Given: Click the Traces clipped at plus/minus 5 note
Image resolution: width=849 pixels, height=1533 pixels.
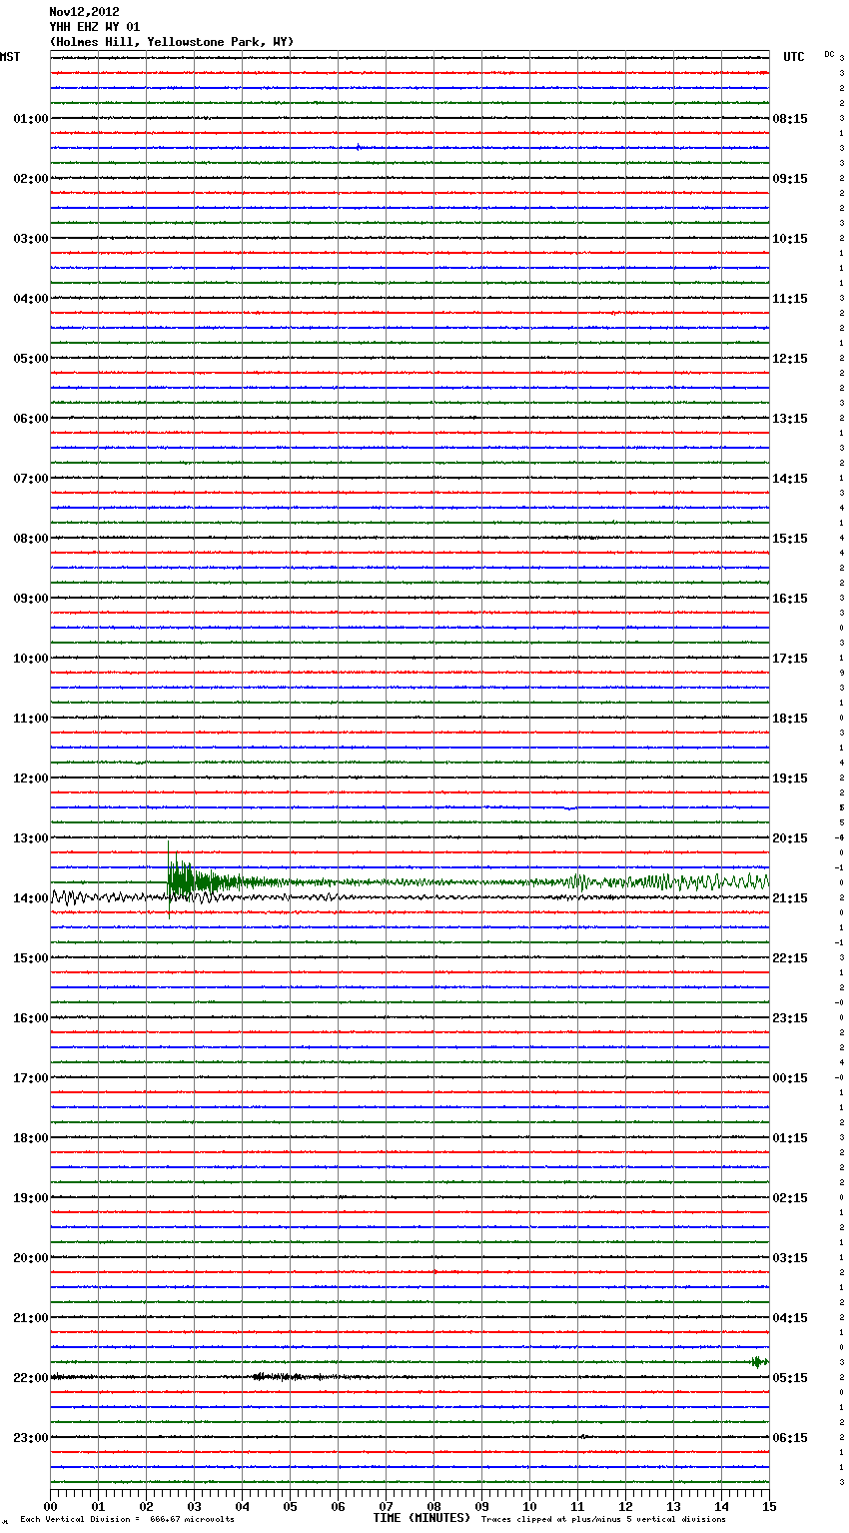Looking at the screenshot, I should pyautogui.click(x=603, y=1519).
